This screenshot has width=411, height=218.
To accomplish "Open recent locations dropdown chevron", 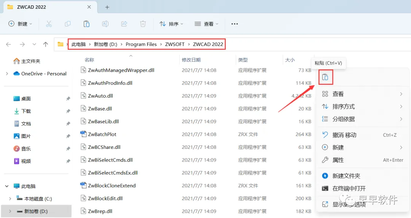I will (x=34, y=44).
